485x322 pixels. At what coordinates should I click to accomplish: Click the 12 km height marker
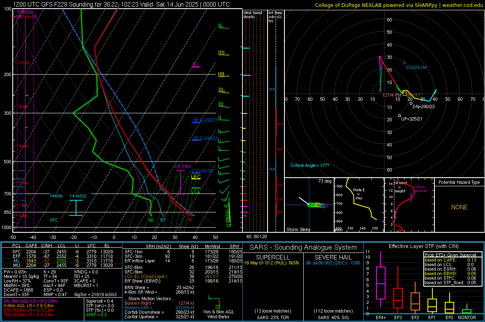tap(24, 63)
